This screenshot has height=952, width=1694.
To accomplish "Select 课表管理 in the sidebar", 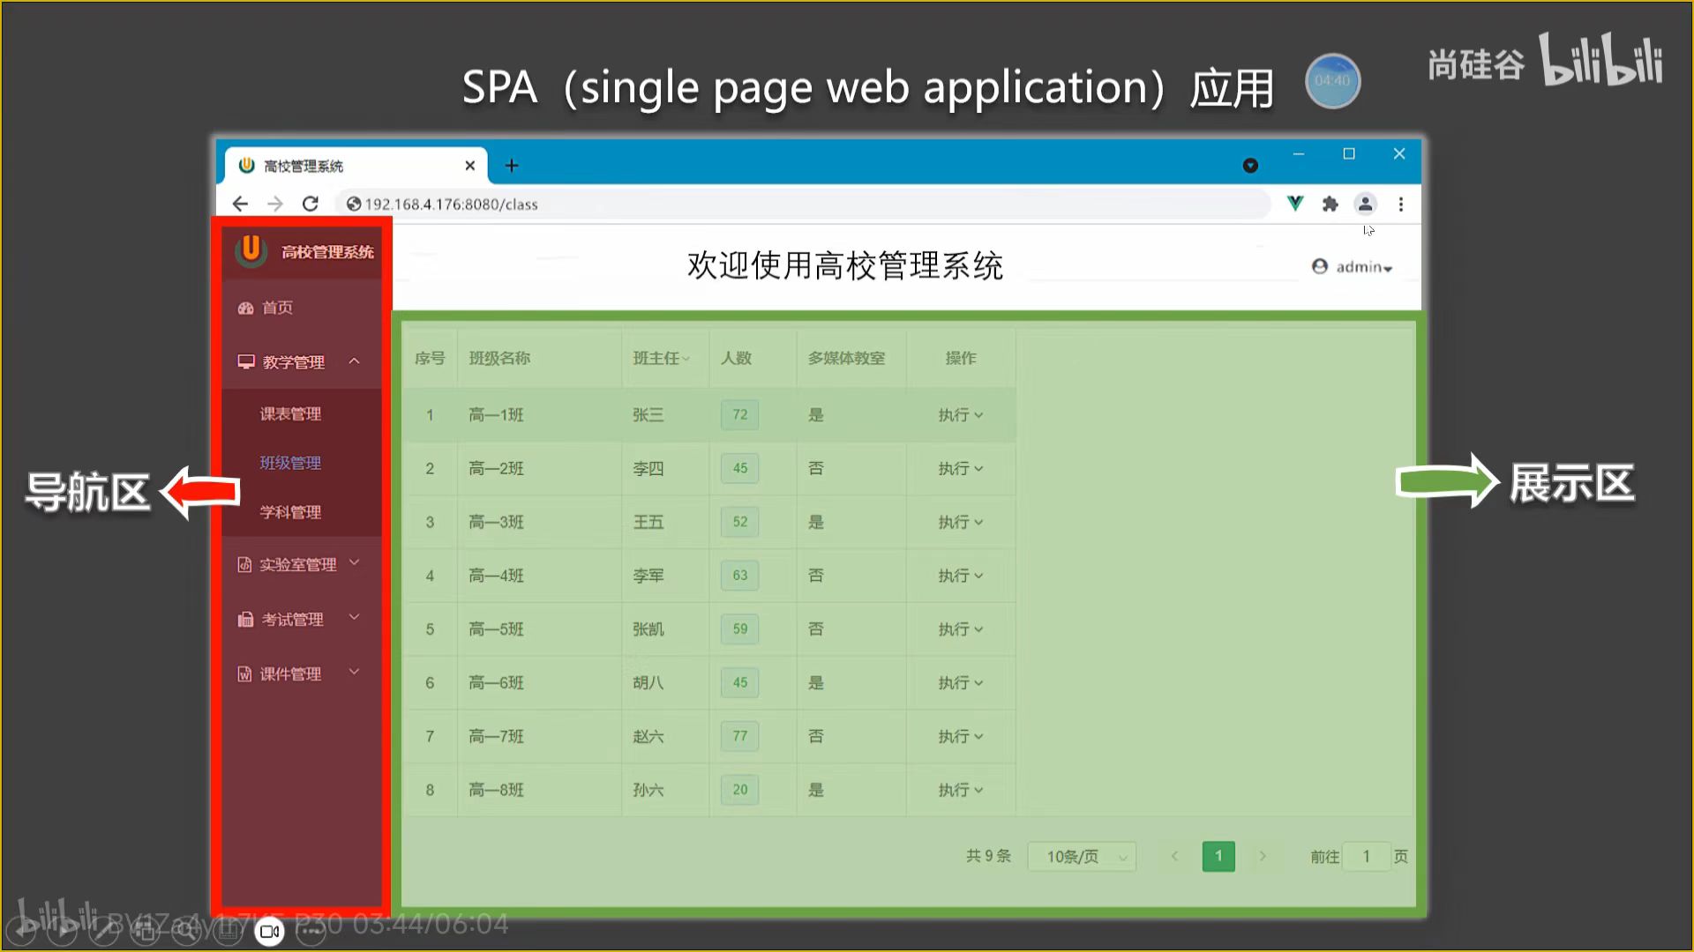I will 290,414.
